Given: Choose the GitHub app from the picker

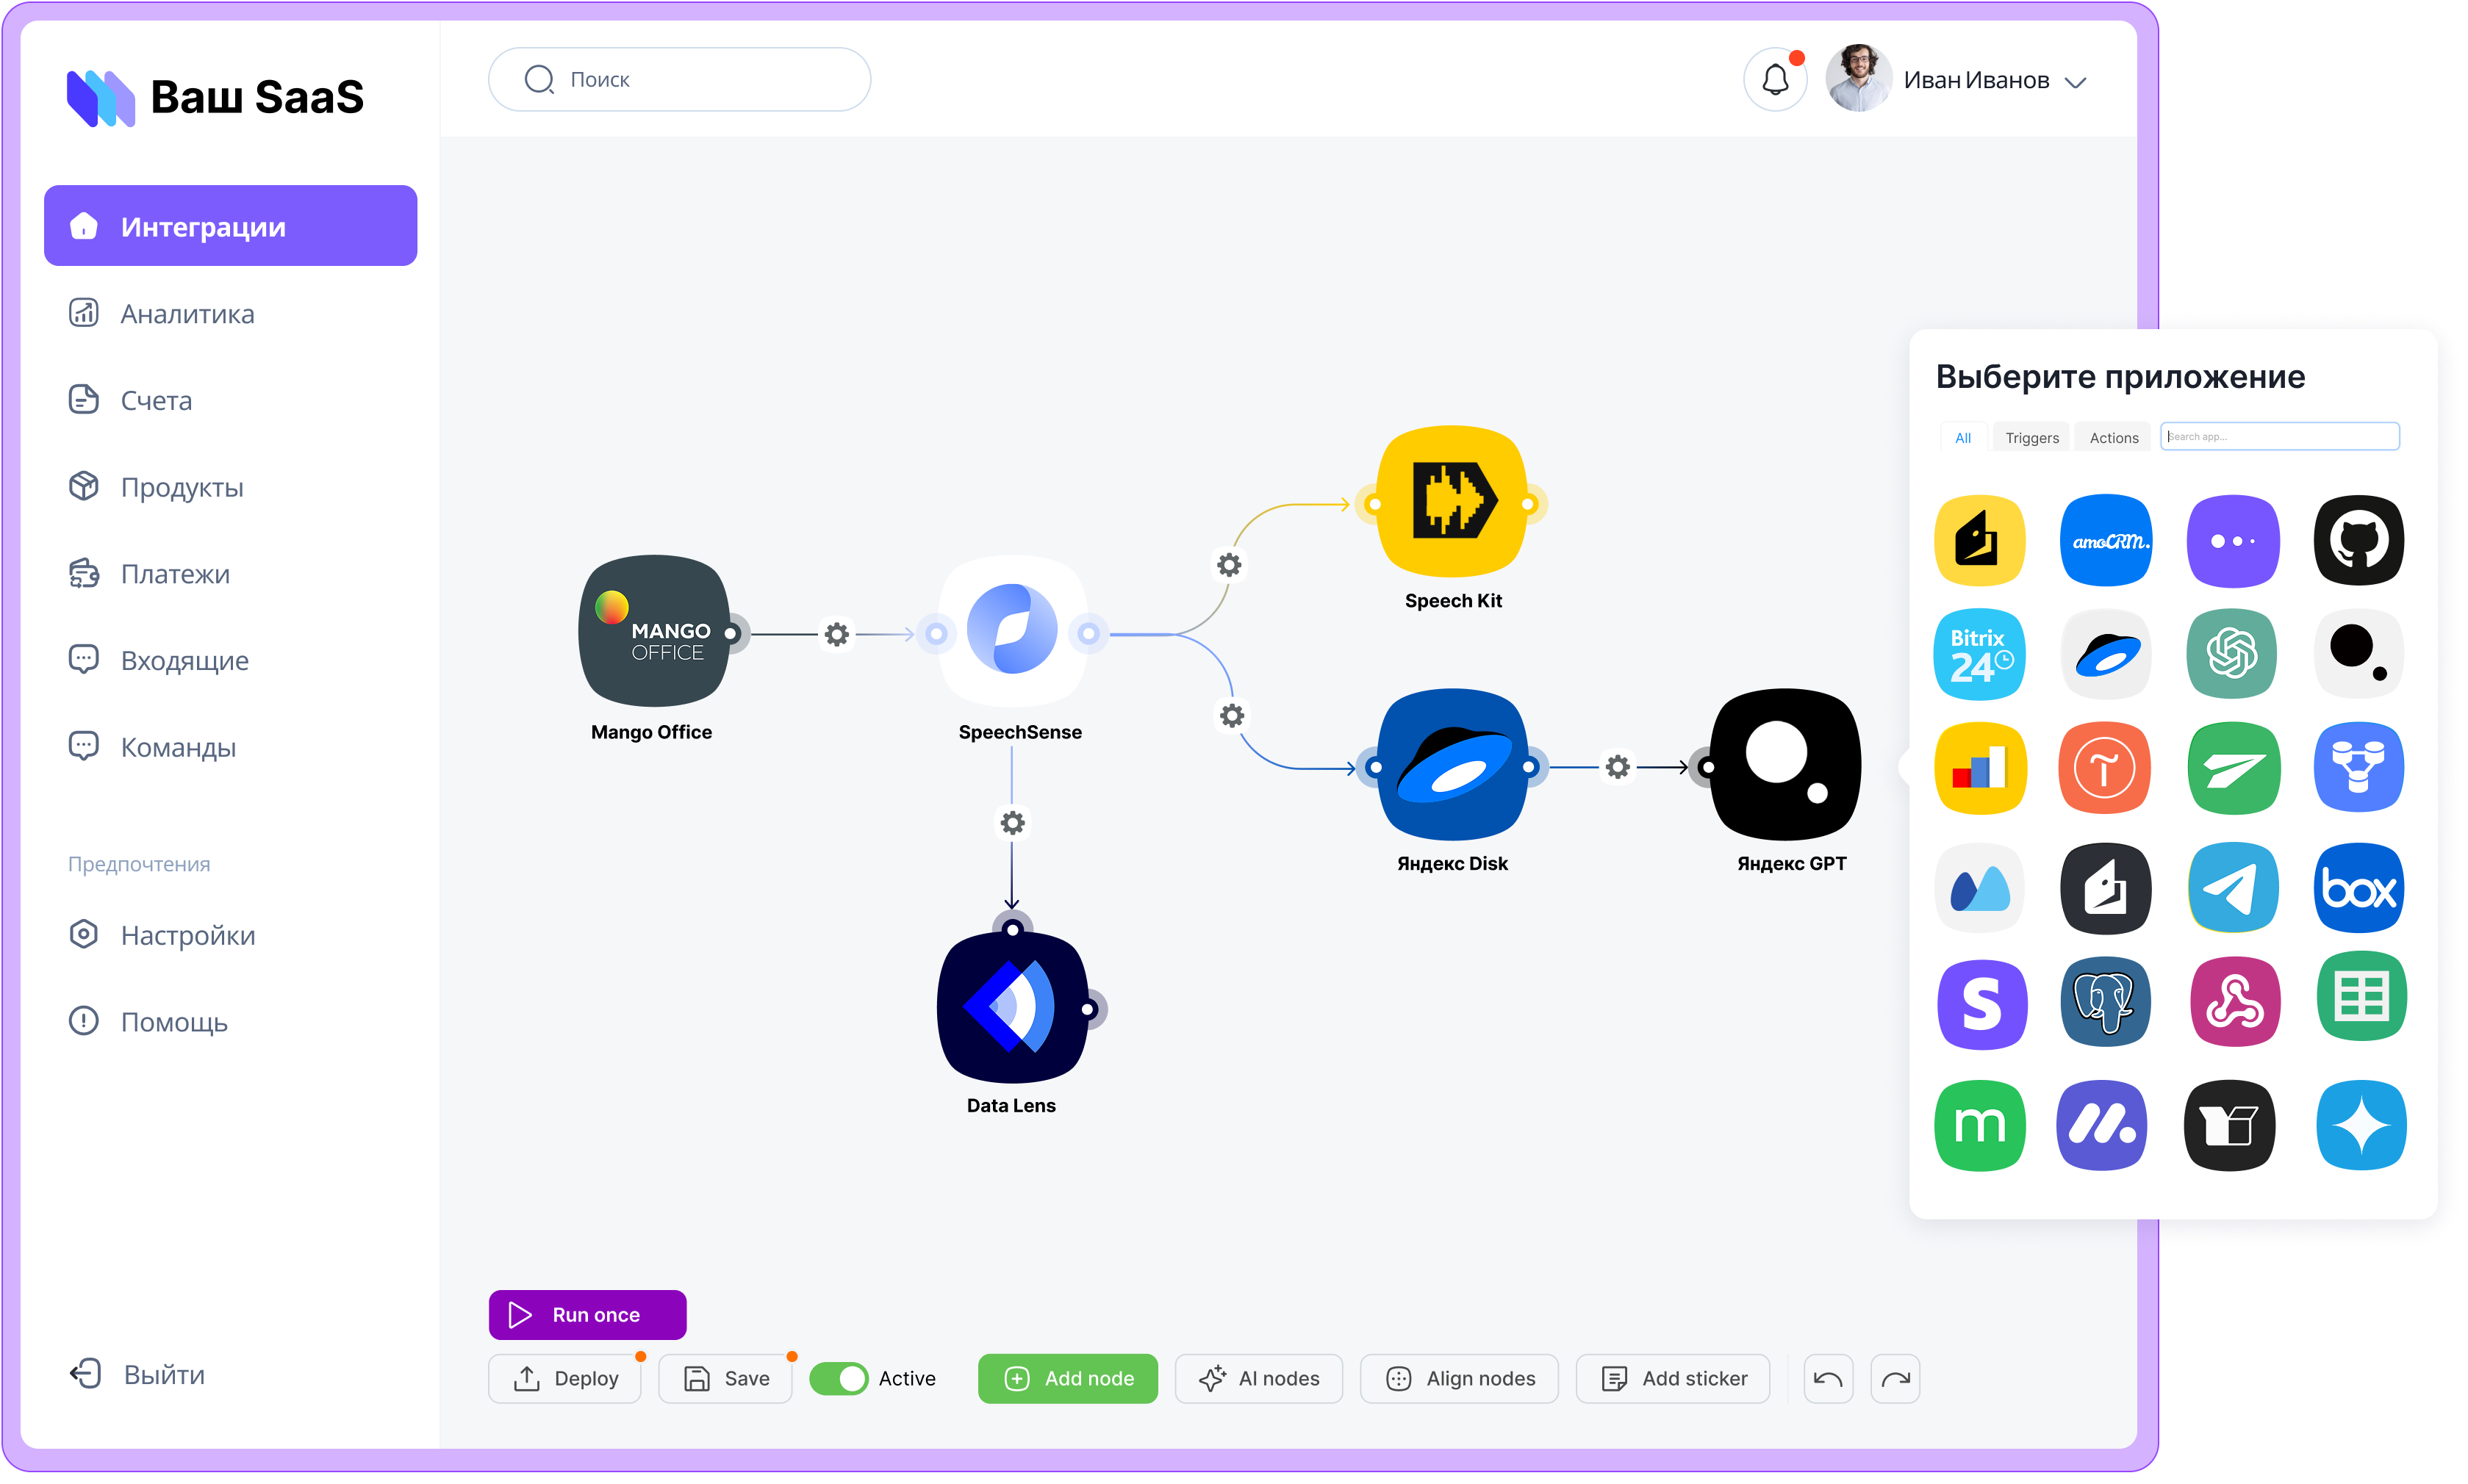Looking at the screenshot, I should (x=2359, y=540).
